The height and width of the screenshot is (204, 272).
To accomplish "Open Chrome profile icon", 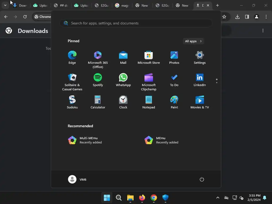I will (256, 17).
